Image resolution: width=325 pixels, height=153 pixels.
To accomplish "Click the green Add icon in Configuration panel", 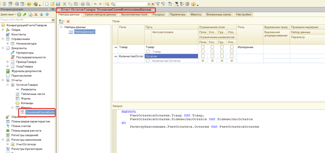I will (19, 14).
